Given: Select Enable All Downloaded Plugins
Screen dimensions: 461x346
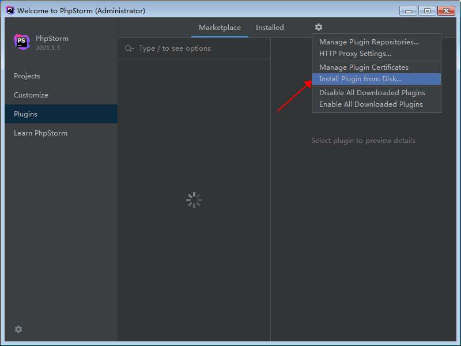Looking at the screenshot, I should click(376, 104).
